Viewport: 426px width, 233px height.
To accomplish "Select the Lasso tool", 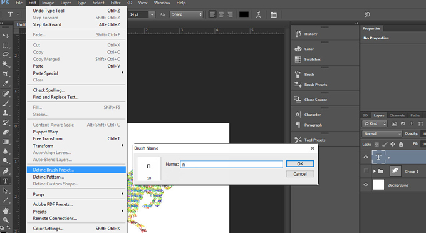I will 6,54.
